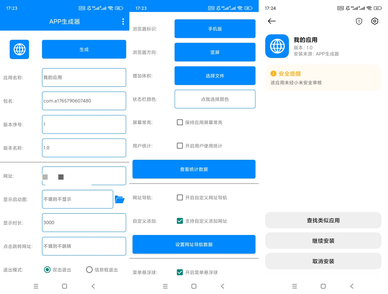Open the folder icon for splash image

click(x=120, y=200)
